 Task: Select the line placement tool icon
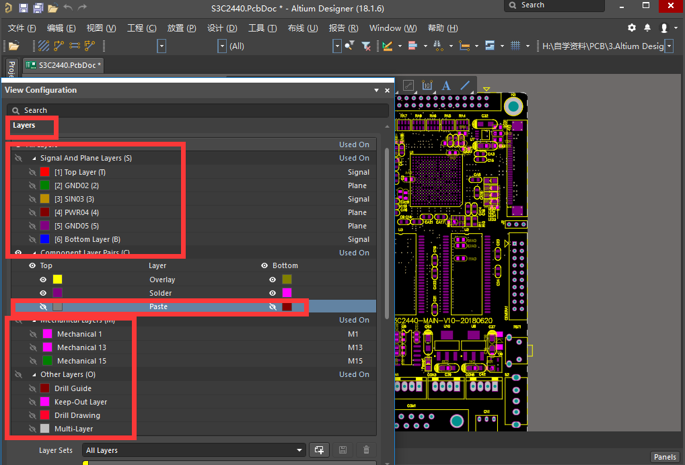[x=465, y=85]
